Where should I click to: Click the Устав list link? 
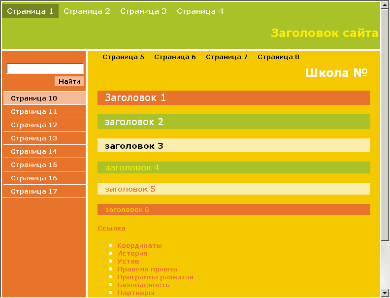128,261
